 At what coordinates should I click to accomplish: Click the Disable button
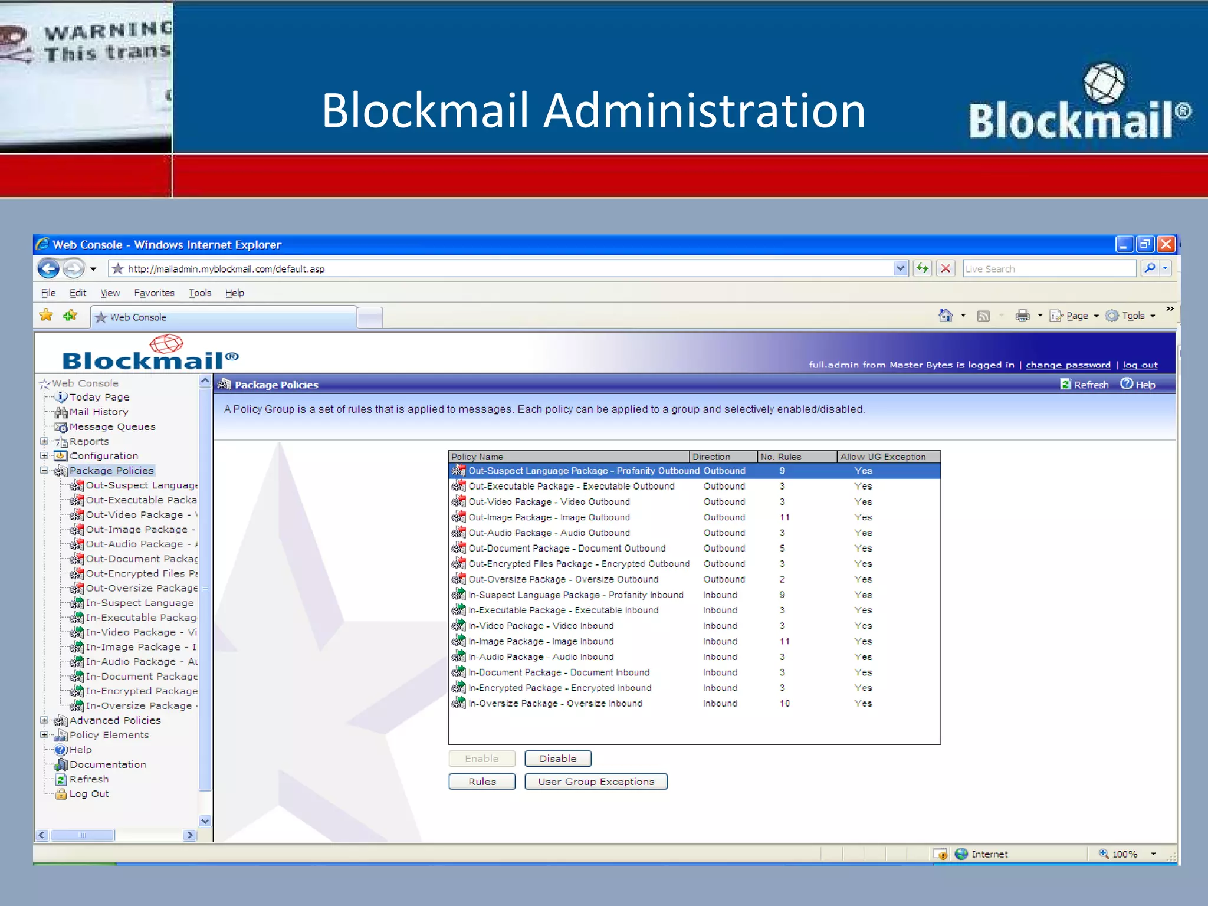pyautogui.click(x=557, y=759)
